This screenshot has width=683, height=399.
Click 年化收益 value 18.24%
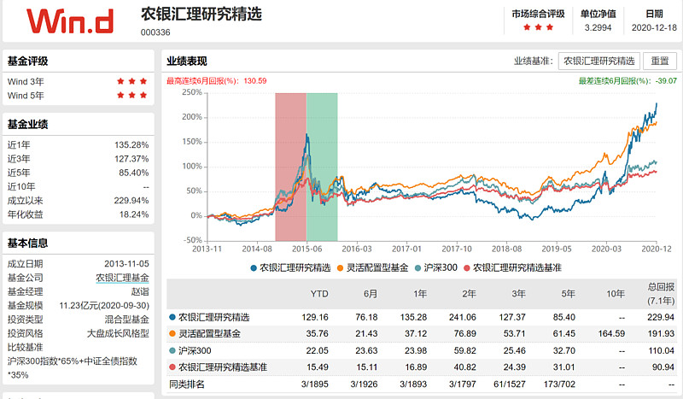point(134,214)
